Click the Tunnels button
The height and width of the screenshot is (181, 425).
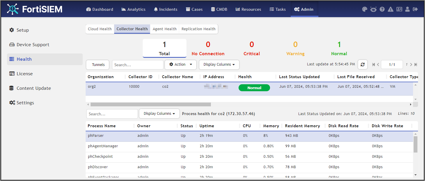point(97,64)
